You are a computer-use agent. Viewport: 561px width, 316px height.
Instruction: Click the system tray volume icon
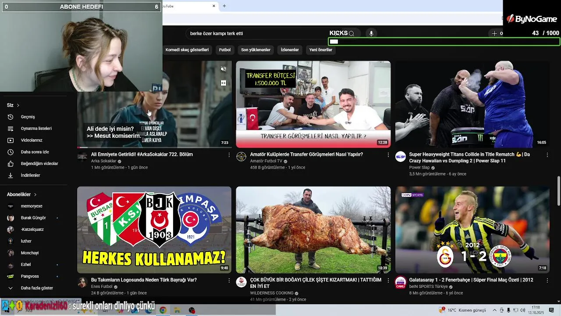(522, 310)
